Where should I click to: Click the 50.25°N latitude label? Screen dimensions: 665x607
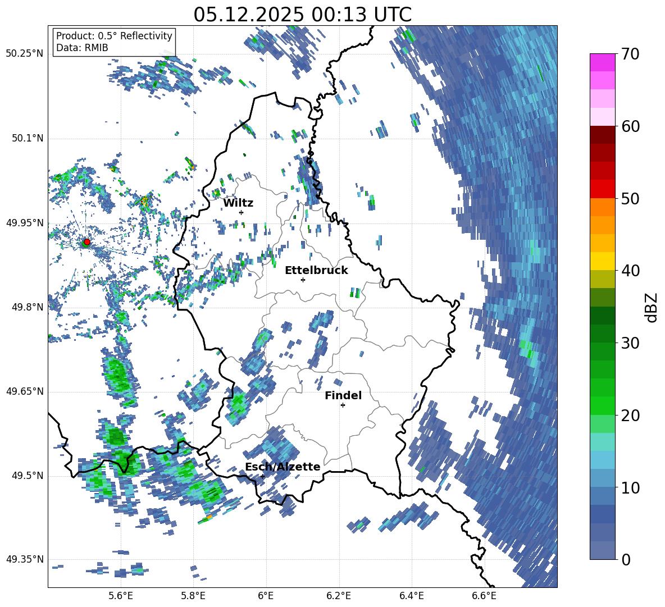click(25, 54)
